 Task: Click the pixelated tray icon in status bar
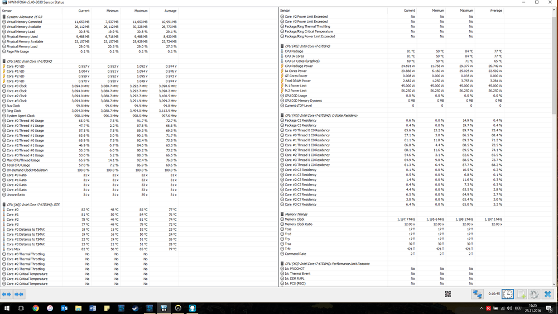coord(448,294)
